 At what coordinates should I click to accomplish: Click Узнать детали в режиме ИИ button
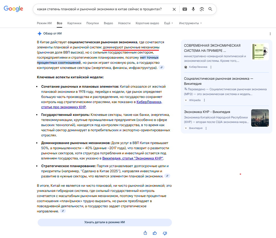105,222
